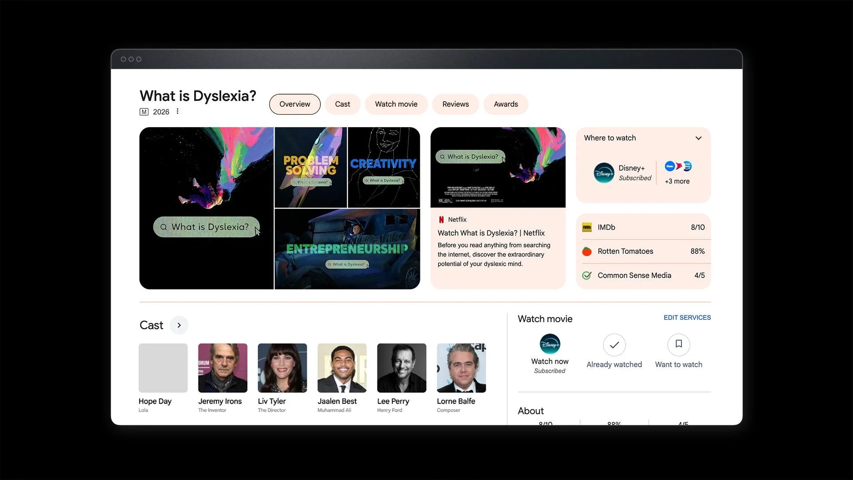The image size is (853, 480).
Task: Open the Rotten Tomatoes 88% rating row
Action: point(643,252)
